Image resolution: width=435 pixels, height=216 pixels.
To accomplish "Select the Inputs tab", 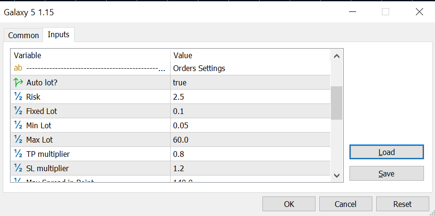I will tap(58, 35).
